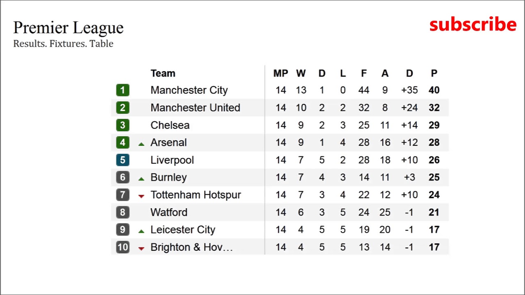Click the gray position 10 badge
Viewport: 525px width, 295px height.
tap(123, 247)
